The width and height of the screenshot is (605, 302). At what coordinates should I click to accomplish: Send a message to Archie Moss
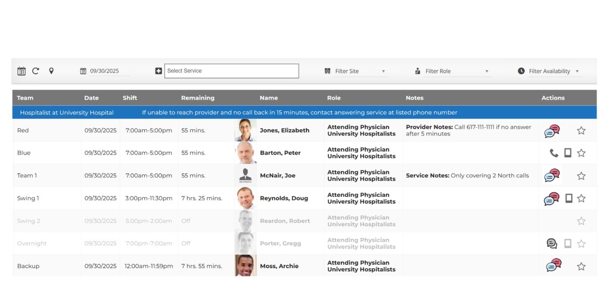pyautogui.click(x=553, y=266)
